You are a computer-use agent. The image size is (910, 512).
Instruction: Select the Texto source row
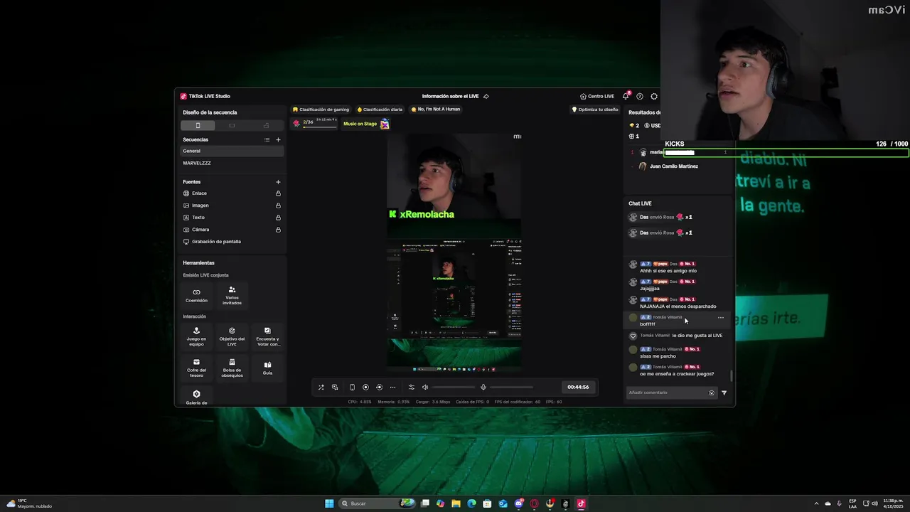point(232,218)
